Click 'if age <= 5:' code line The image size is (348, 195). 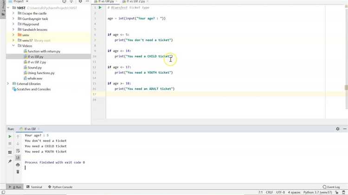pyautogui.click(x=118, y=35)
